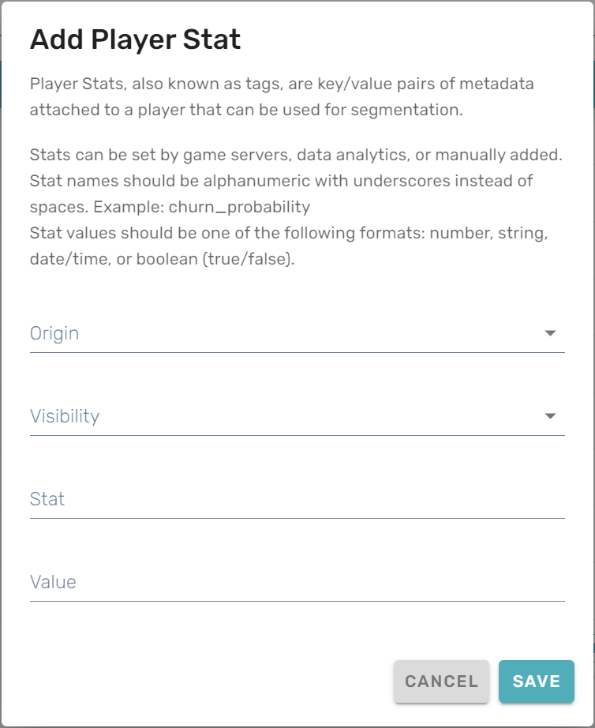Image resolution: width=595 pixels, height=728 pixels.
Task: Click the churn_probability example text
Action: [x=239, y=208]
